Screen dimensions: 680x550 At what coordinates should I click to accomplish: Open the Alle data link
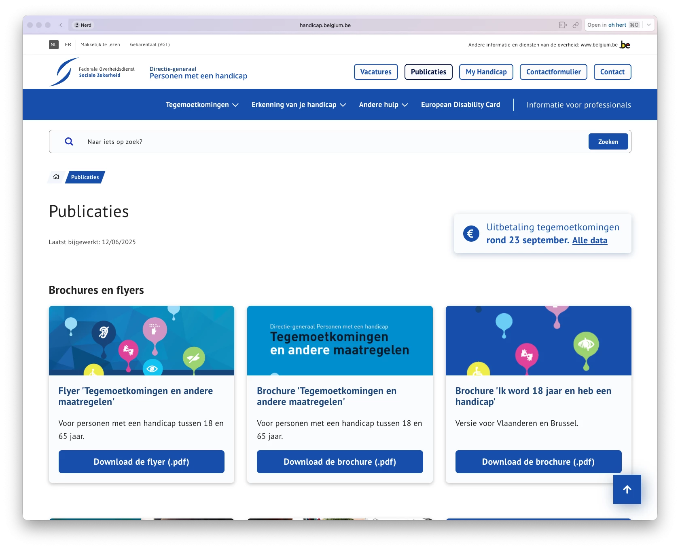(x=589, y=240)
